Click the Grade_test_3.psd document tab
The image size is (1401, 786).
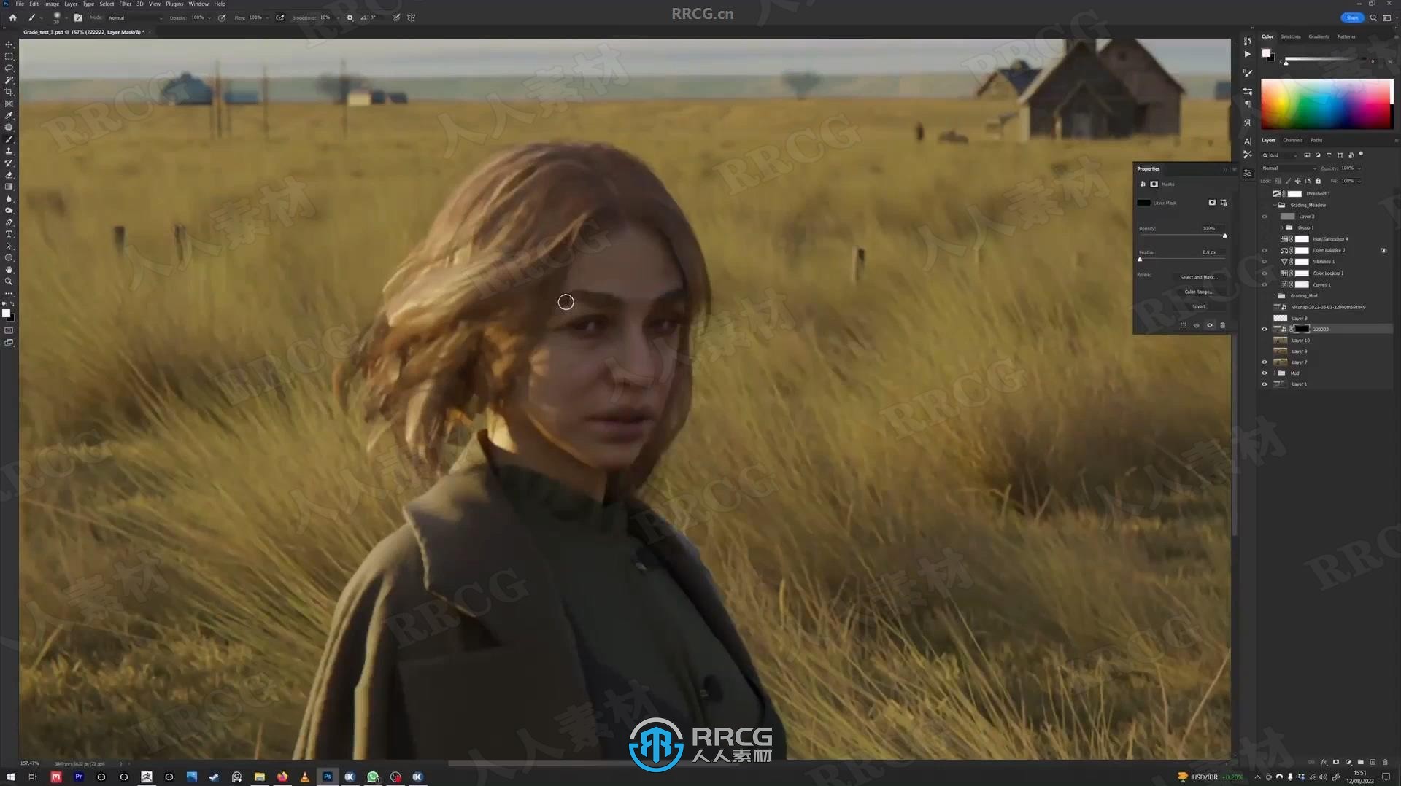pyautogui.click(x=83, y=32)
